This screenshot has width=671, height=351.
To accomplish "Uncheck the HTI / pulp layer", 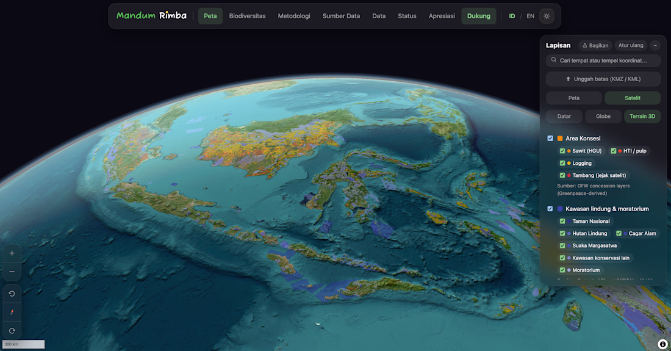I will pos(613,151).
